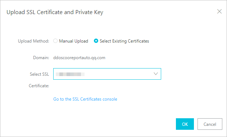Close the dialog with the X icon

[219, 12]
